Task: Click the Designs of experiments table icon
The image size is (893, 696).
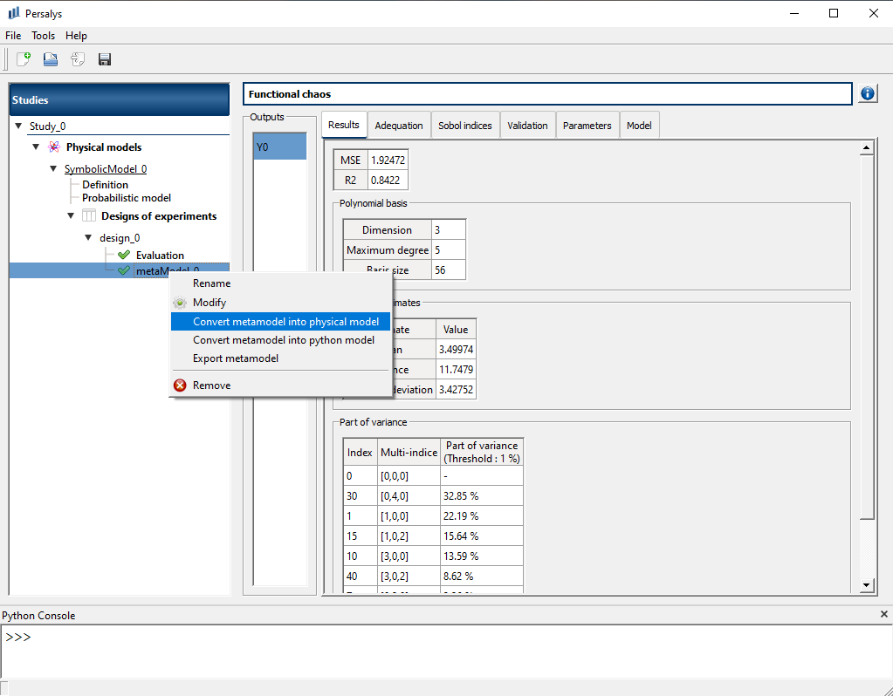Action: tap(89, 216)
